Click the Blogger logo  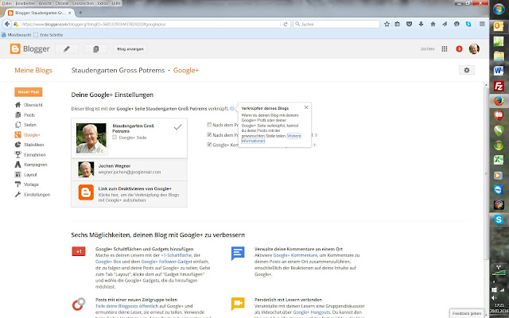[29, 49]
